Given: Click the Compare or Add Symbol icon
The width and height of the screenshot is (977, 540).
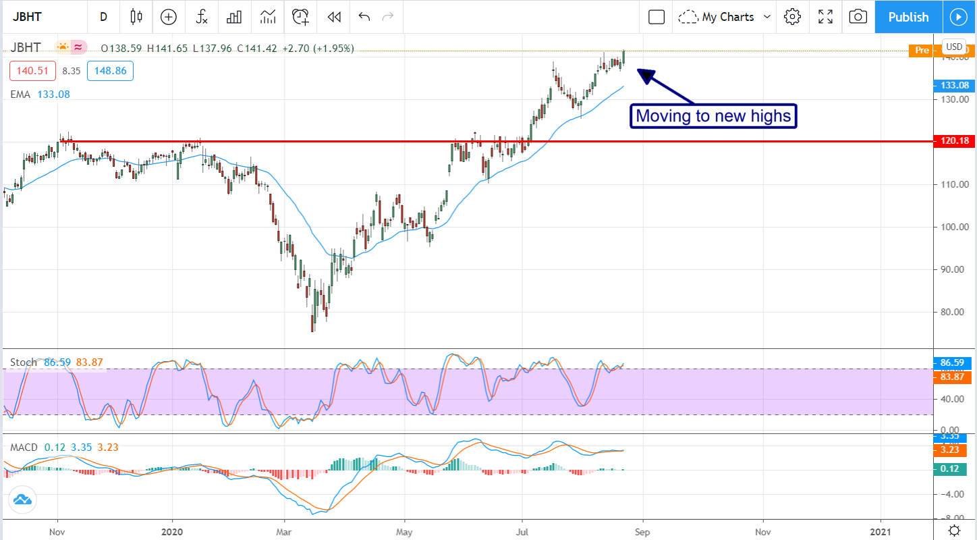Looking at the screenshot, I should [x=169, y=17].
